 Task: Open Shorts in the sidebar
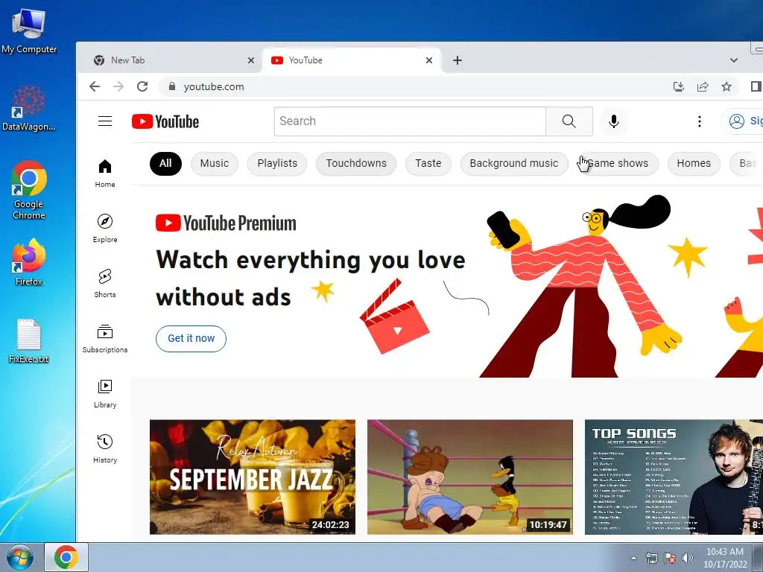click(104, 283)
